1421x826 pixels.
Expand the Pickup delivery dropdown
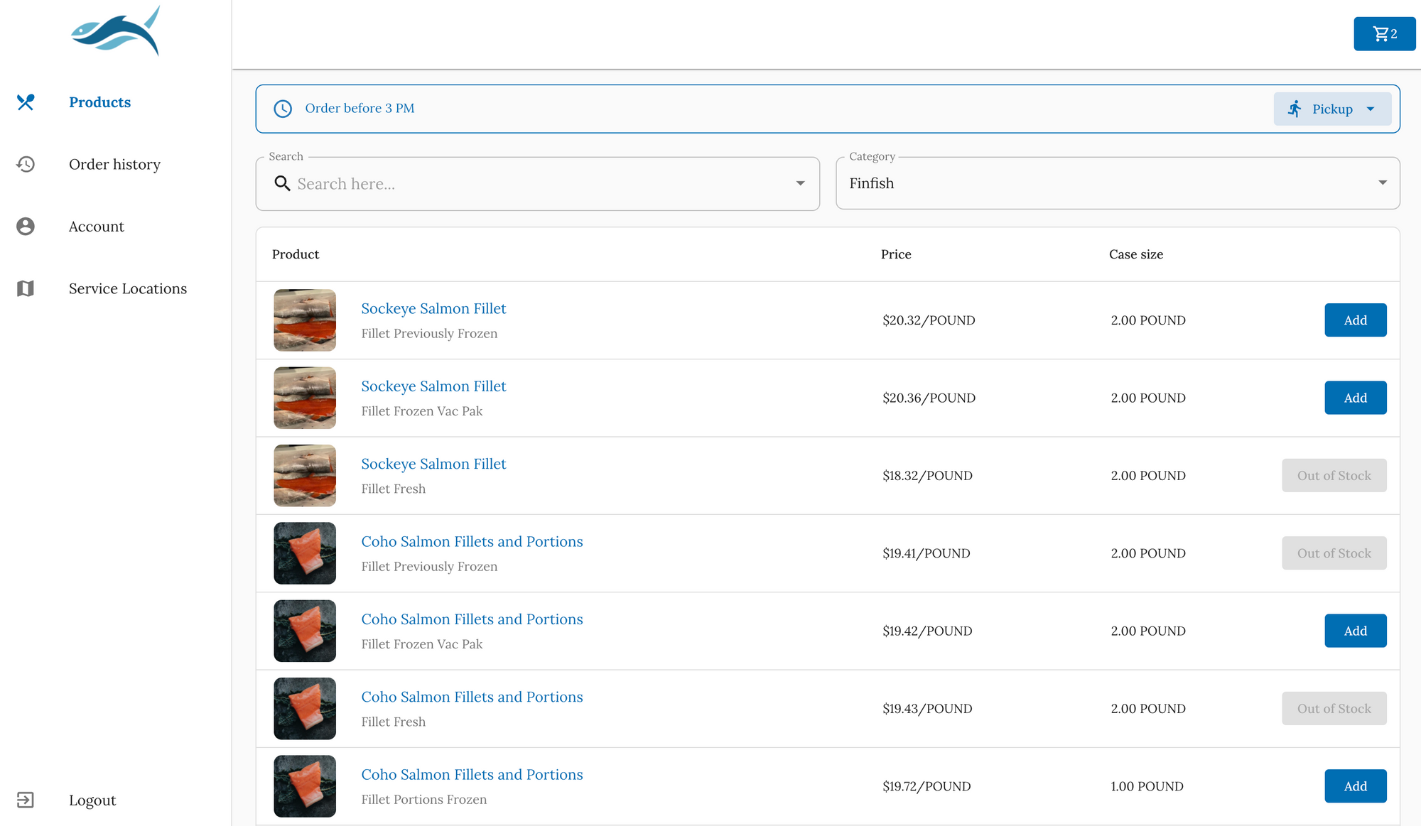click(x=1375, y=108)
